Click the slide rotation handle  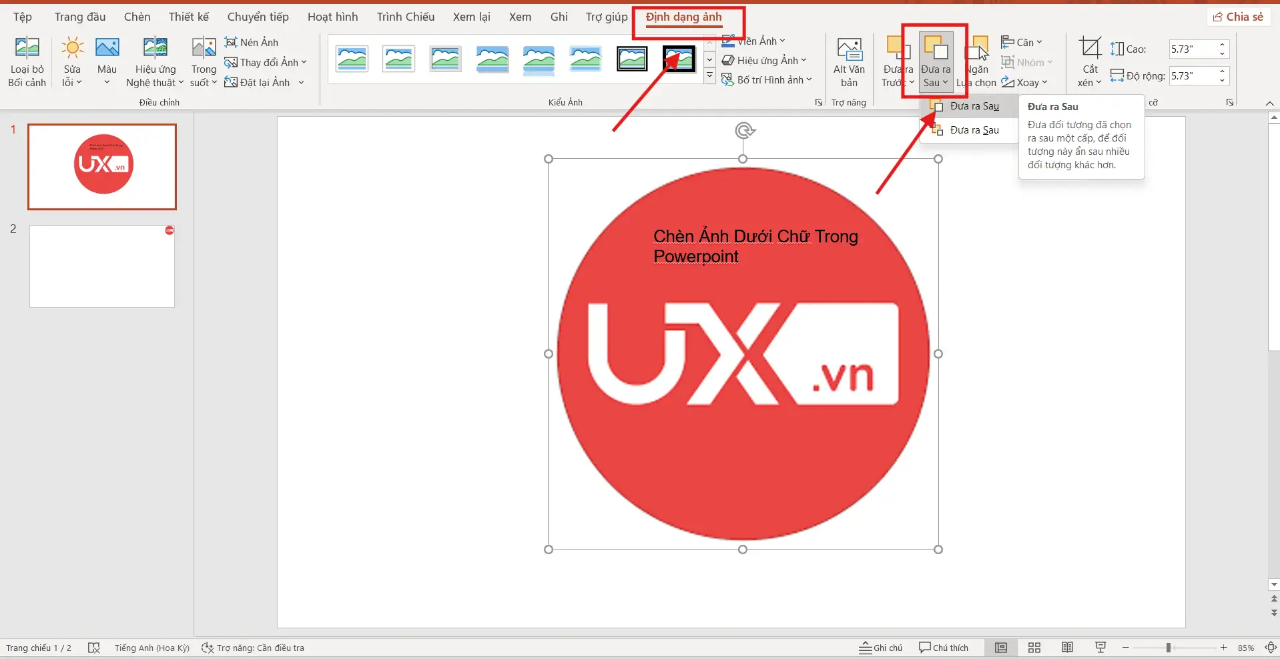pyautogui.click(x=743, y=130)
